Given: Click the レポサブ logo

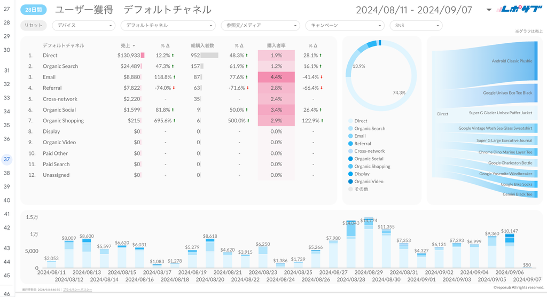Looking at the screenshot, I should (x=517, y=9).
